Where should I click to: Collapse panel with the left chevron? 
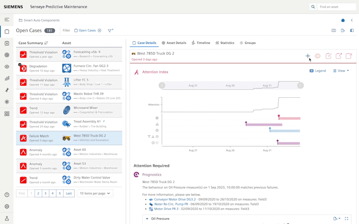pos(352,20)
